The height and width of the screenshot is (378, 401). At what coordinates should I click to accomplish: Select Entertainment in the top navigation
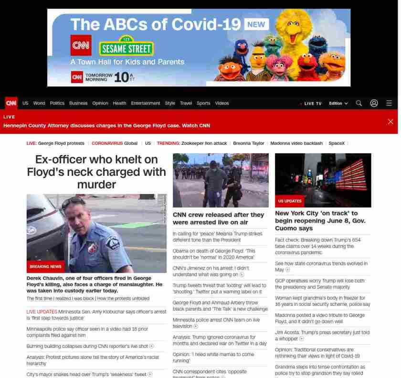146,103
